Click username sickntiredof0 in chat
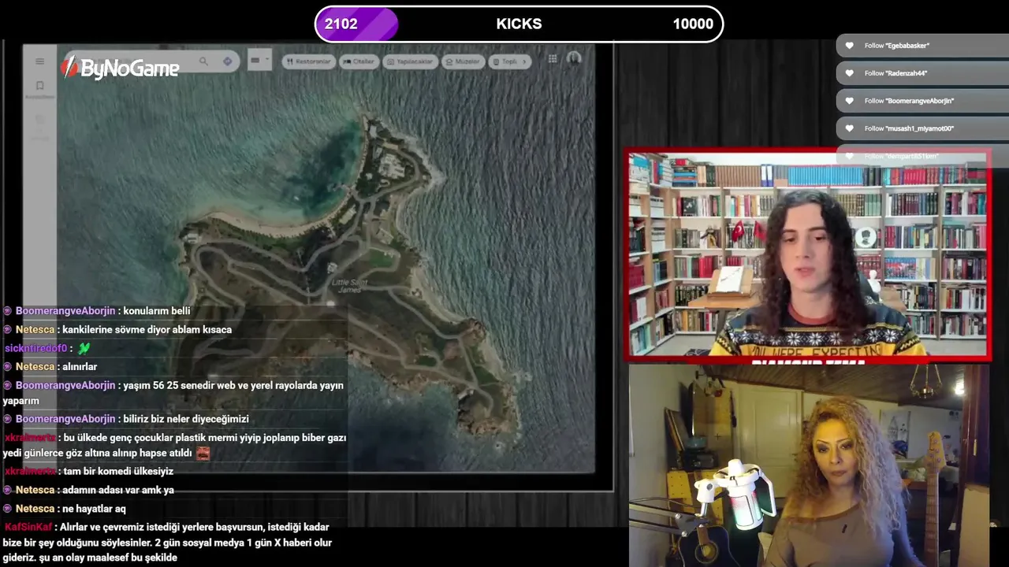This screenshot has height=567, width=1009. [35, 348]
